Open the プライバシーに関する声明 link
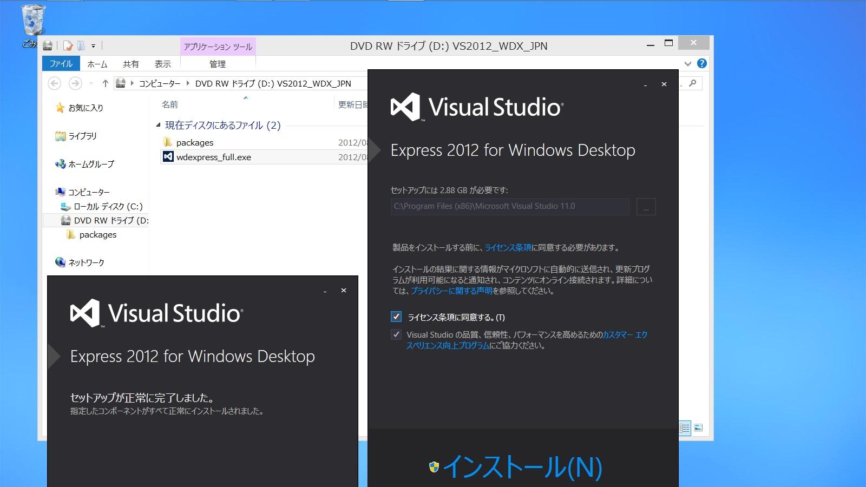 point(451,291)
